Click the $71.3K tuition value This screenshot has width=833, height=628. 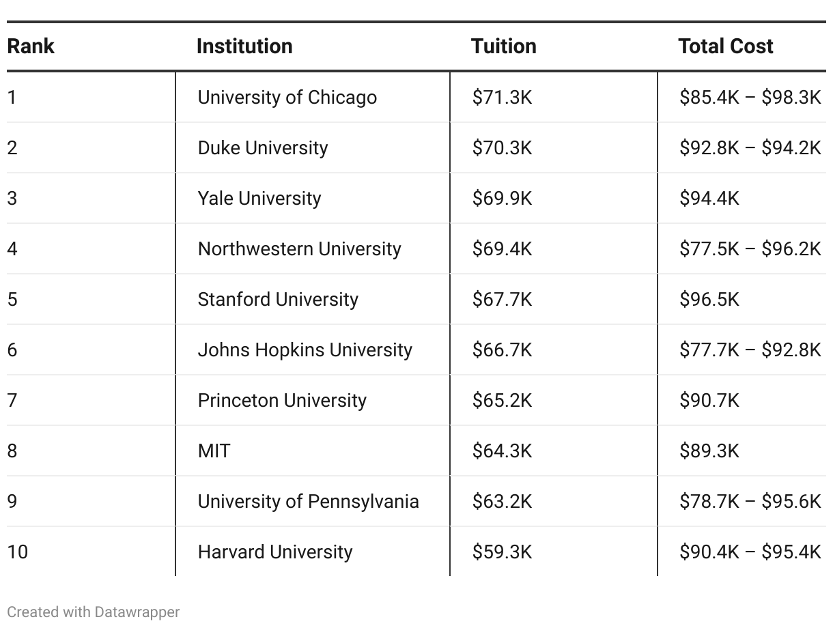(x=502, y=97)
